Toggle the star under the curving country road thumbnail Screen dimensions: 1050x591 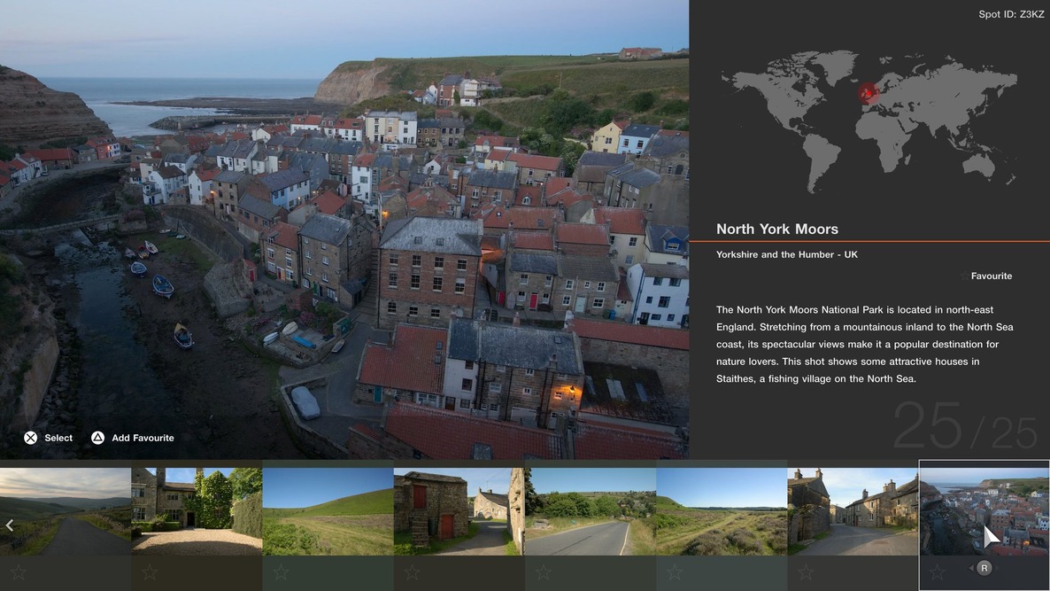pyautogui.click(x=543, y=573)
